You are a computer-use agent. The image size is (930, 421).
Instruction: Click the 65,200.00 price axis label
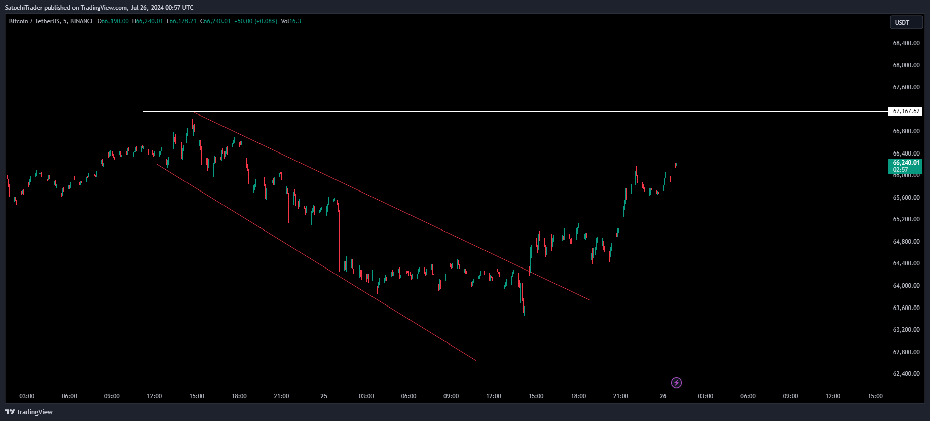(x=906, y=219)
